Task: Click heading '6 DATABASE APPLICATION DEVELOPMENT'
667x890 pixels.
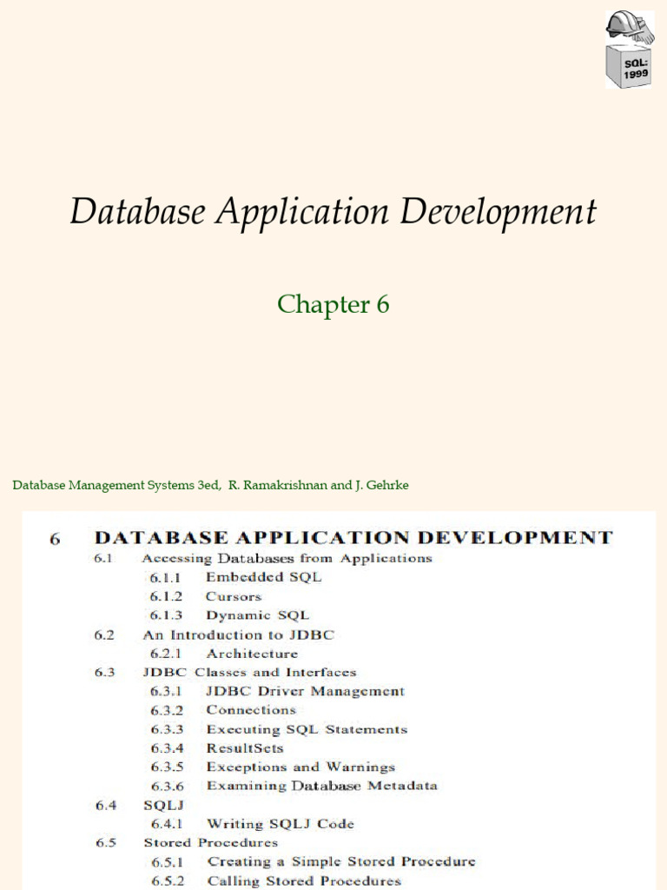Action: [331, 537]
